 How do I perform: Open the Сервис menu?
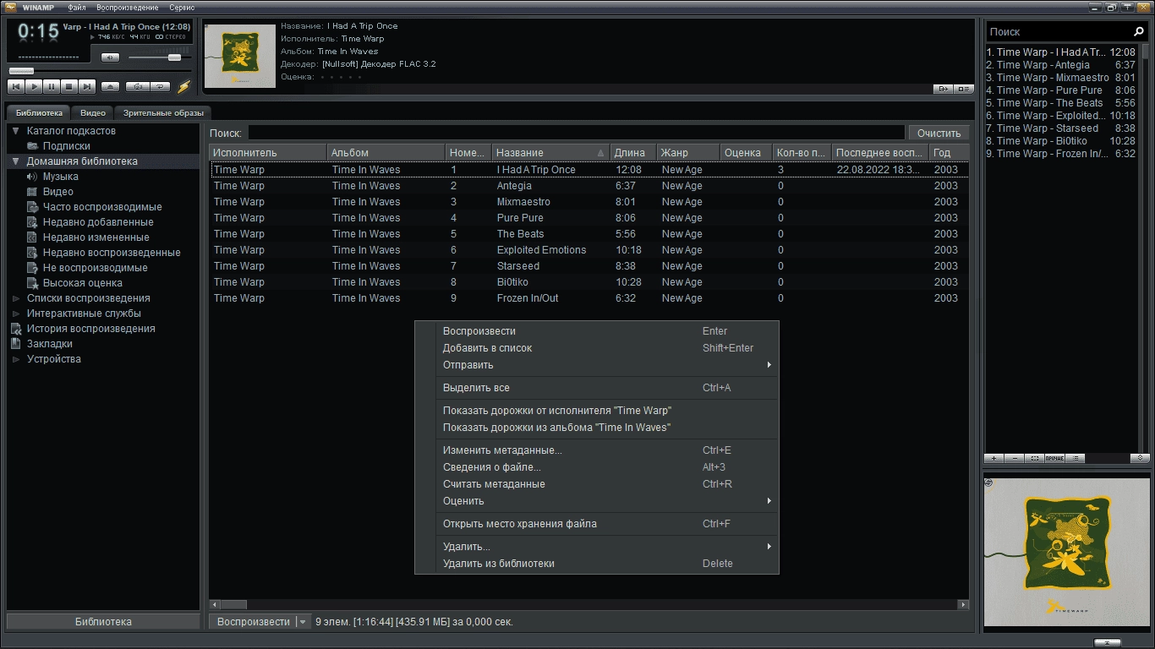(182, 8)
